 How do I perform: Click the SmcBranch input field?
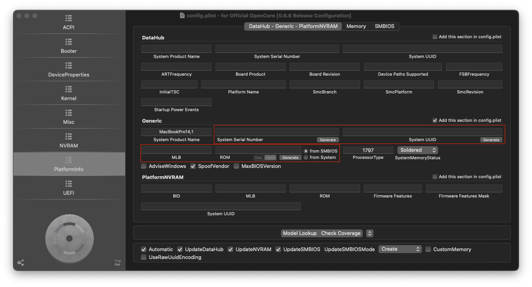325,84
